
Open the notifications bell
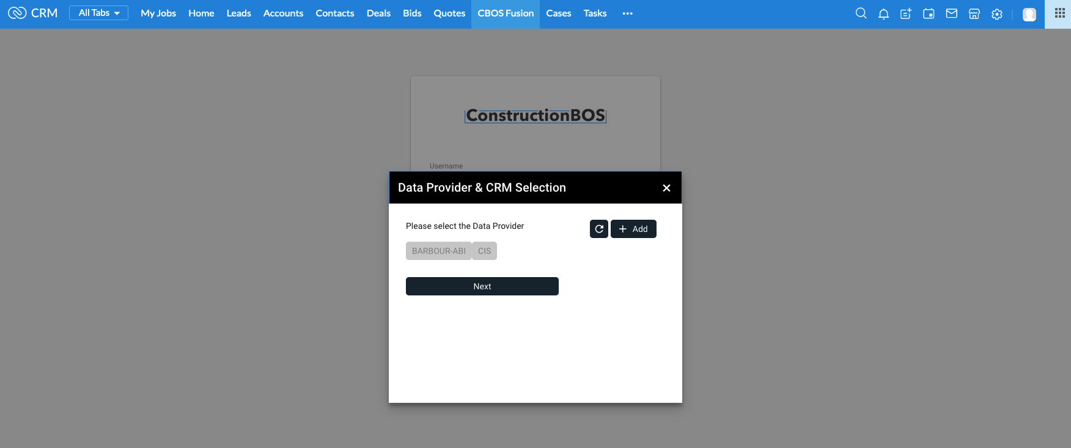pos(883,13)
